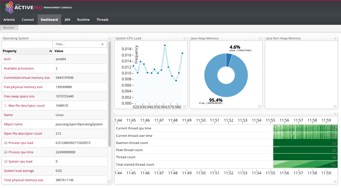The height and width of the screenshot is (188, 341).
Task: Click the Operating System table scrollbar
Action: (x=109, y=93)
